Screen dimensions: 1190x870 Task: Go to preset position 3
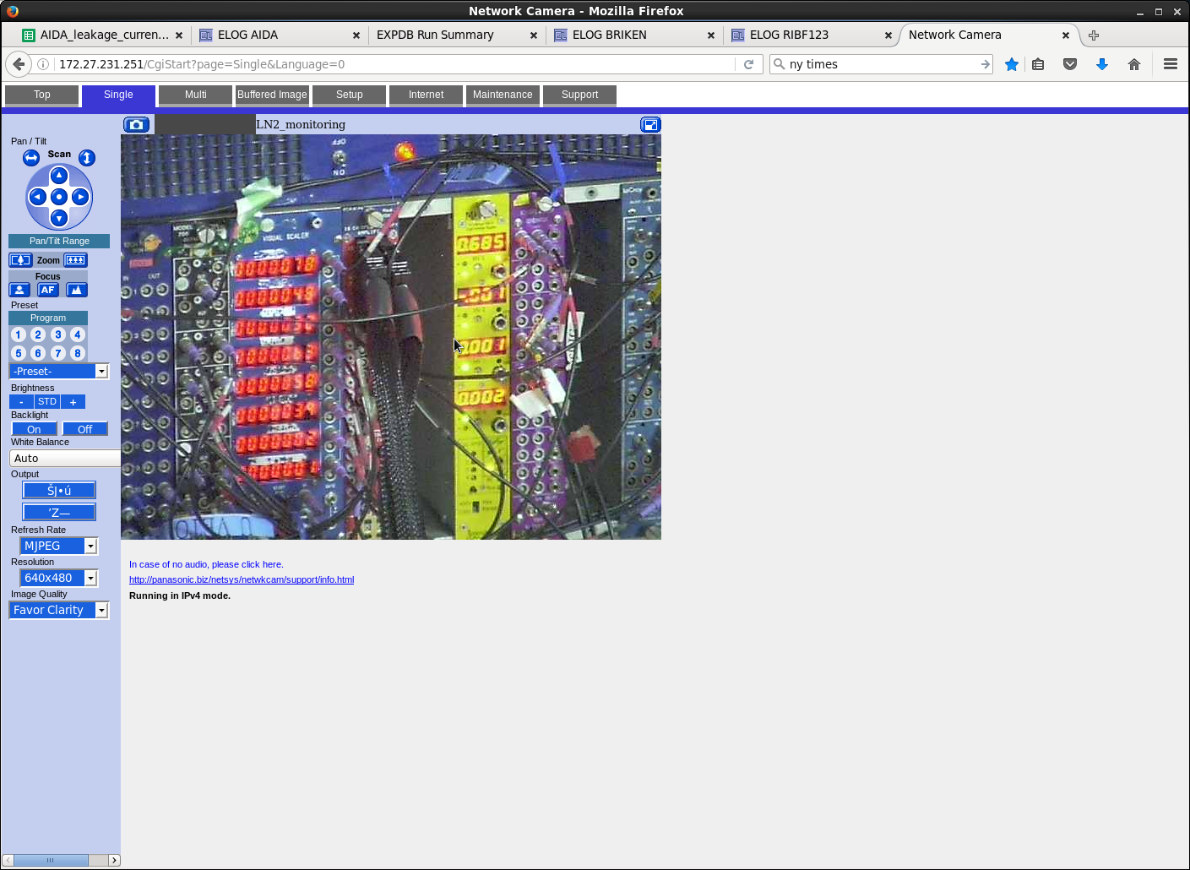(58, 334)
